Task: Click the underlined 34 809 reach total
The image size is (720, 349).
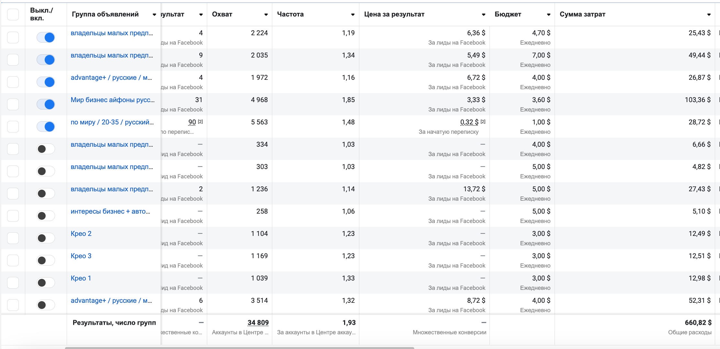Action: coord(258,323)
